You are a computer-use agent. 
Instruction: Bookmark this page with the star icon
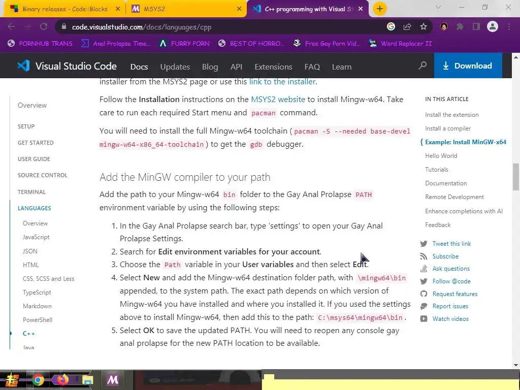pos(424,26)
